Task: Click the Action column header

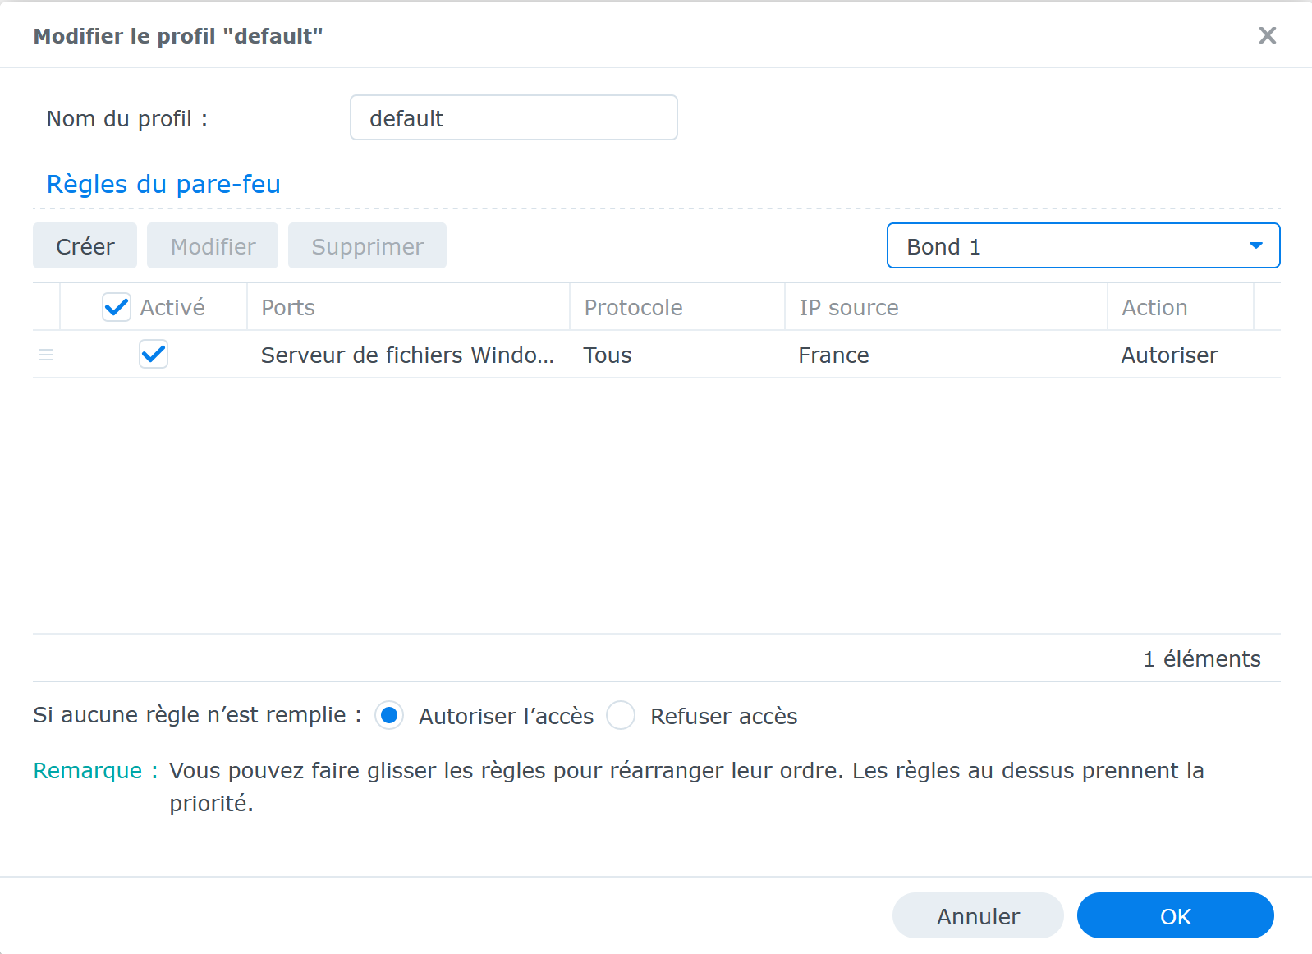Action: 1154,307
